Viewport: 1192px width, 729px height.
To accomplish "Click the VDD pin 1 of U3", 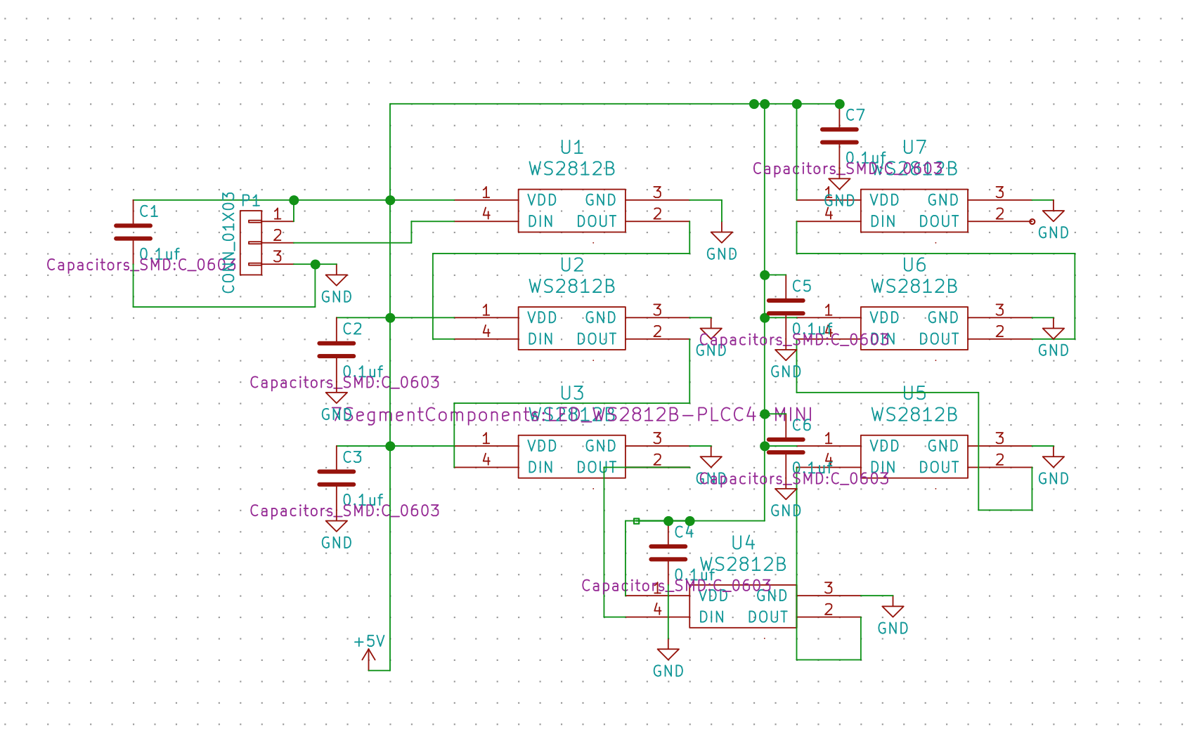I will point(486,446).
